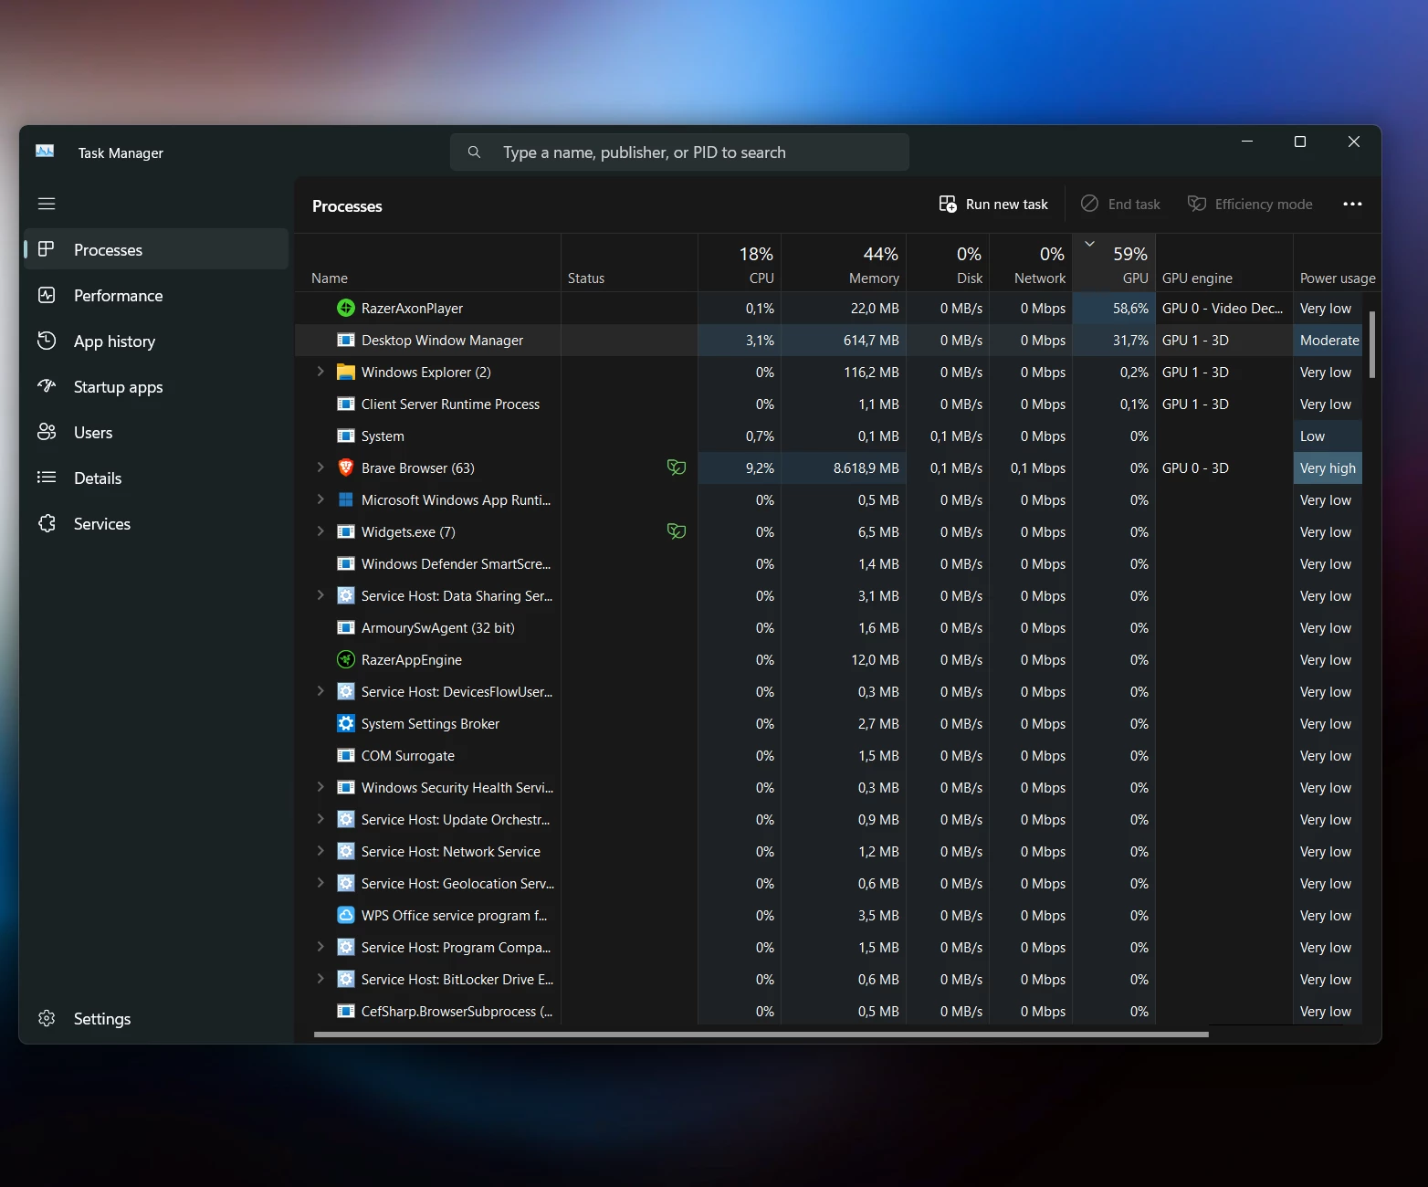Click the horizontal scrollbar at bottom
Image resolution: width=1428 pixels, height=1187 pixels.
(761, 1035)
